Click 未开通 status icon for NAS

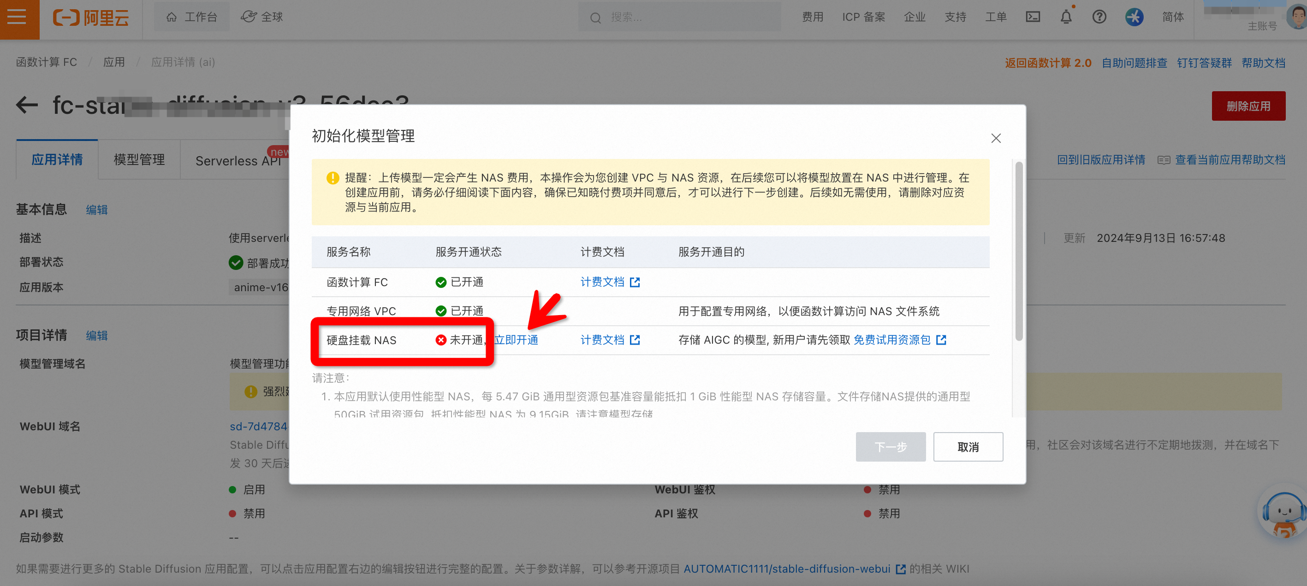(441, 340)
